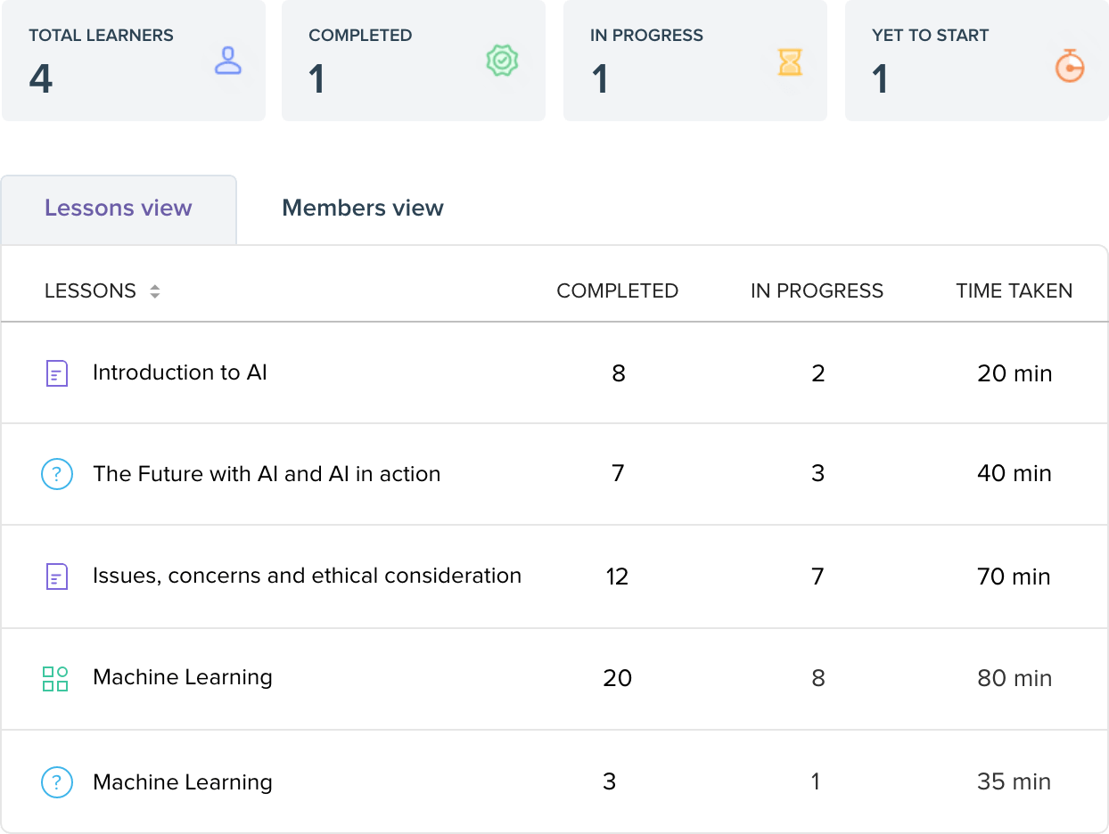Click the In Progress hourglass icon
Image resolution: width=1109 pixels, height=834 pixels.
click(x=790, y=61)
